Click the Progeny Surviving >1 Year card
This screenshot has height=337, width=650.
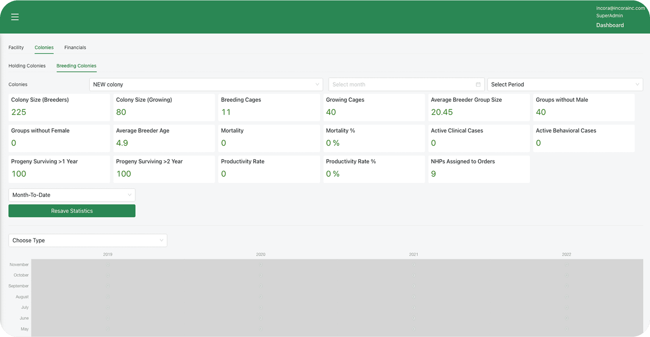click(x=59, y=169)
